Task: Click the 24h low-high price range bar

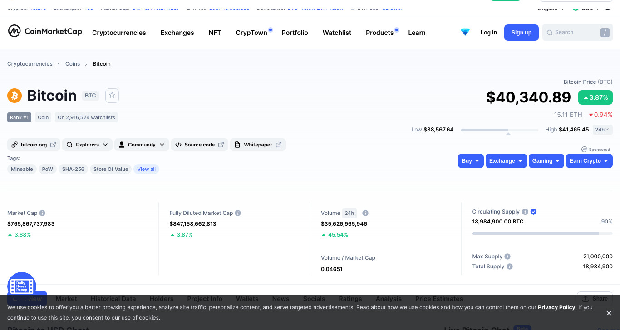Action: 499,130
